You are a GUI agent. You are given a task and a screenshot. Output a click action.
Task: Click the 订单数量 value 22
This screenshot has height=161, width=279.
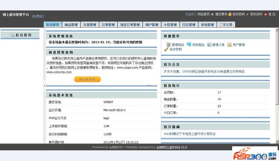pos(219,106)
